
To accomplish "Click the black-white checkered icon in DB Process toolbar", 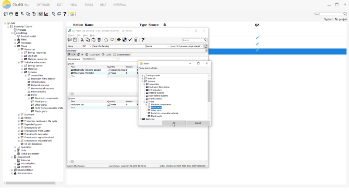I will [x=124, y=40].
